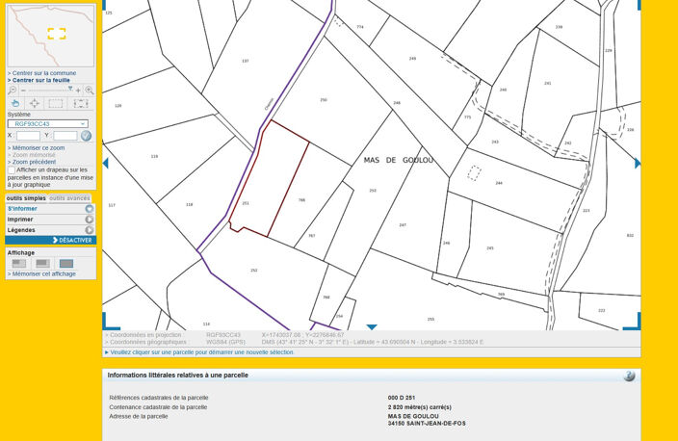Screen dimensions: 678x441
Task: Select the dashed rectangle zoom tool
Action: (x=55, y=103)
